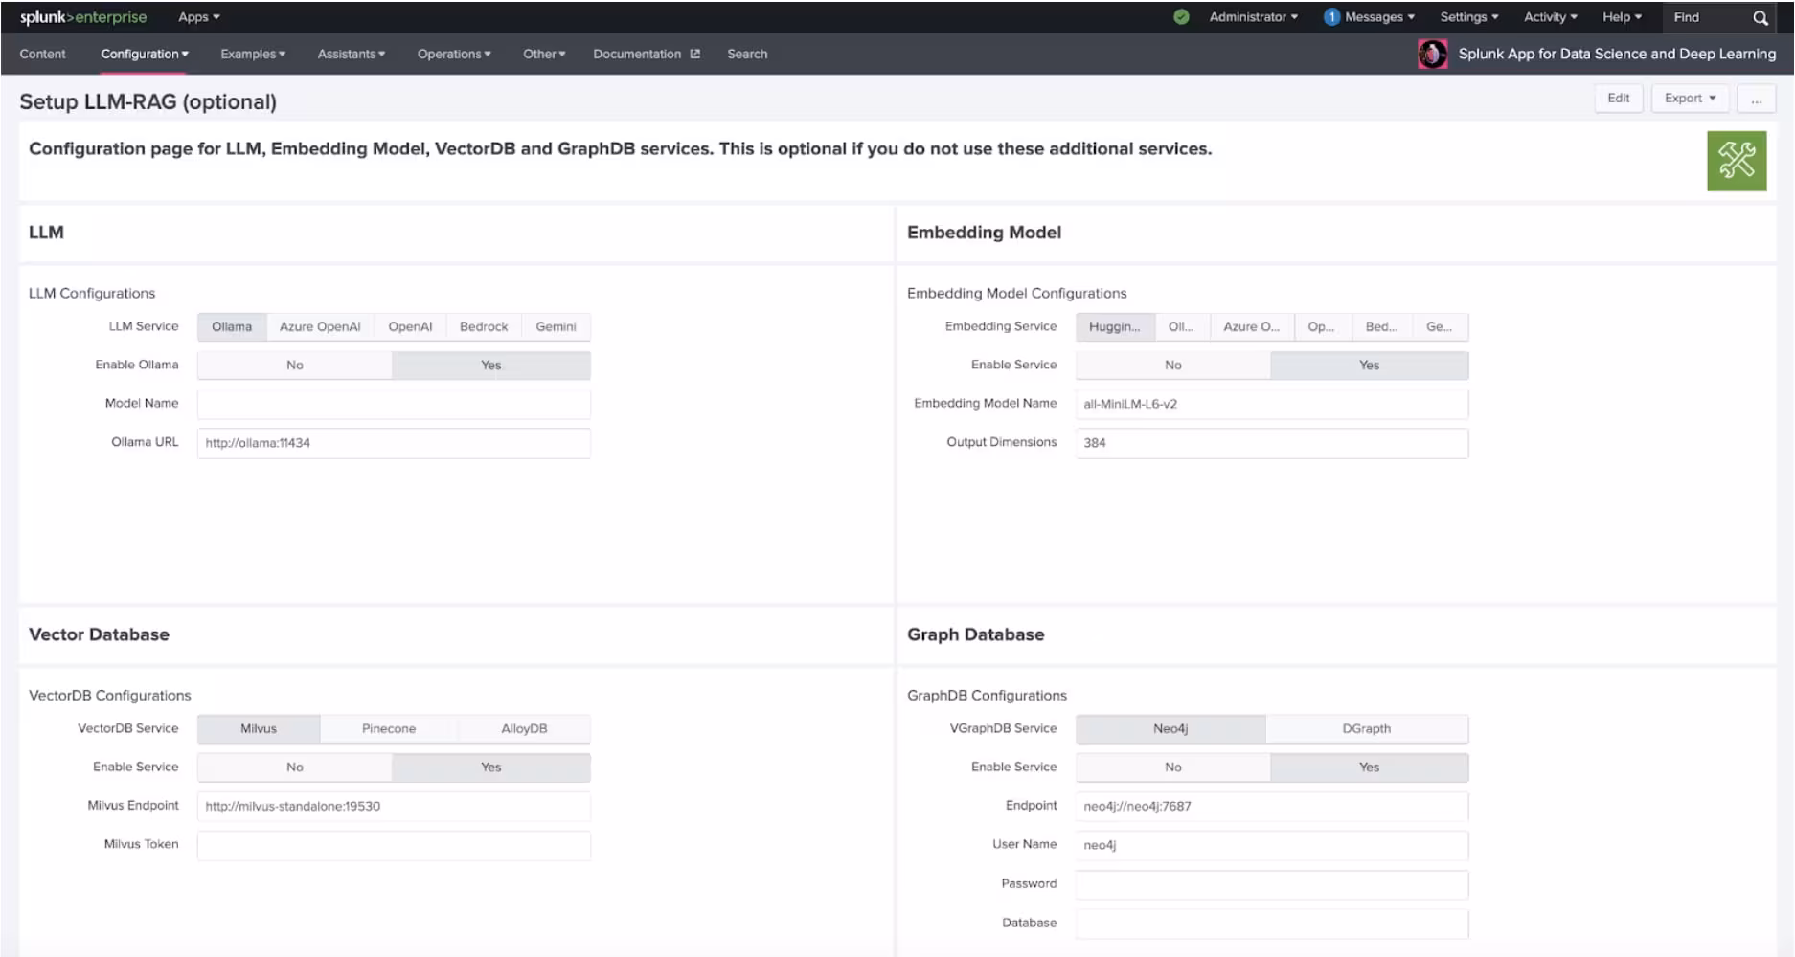
Task: Open the Search navigation item
Action: pos(747,54)
